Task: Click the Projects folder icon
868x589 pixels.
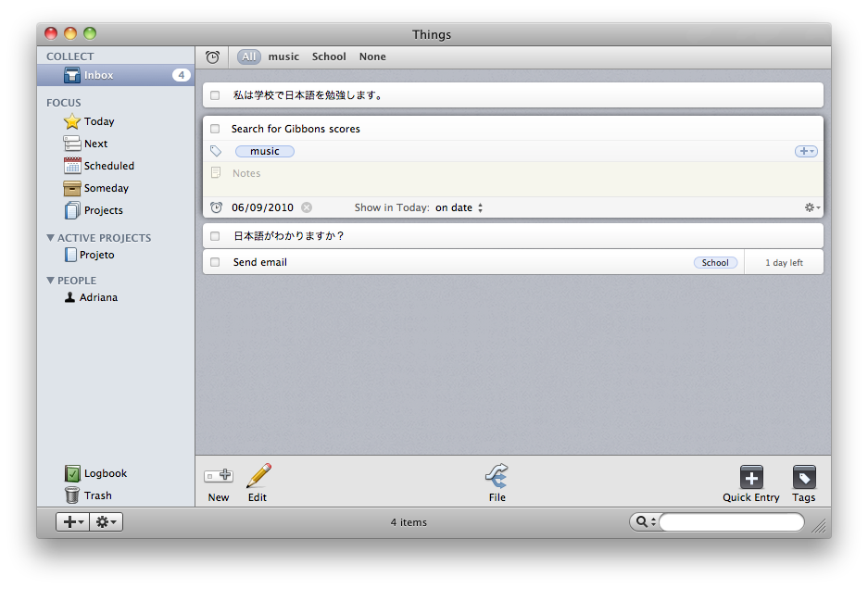Action: tap(72, 210)
